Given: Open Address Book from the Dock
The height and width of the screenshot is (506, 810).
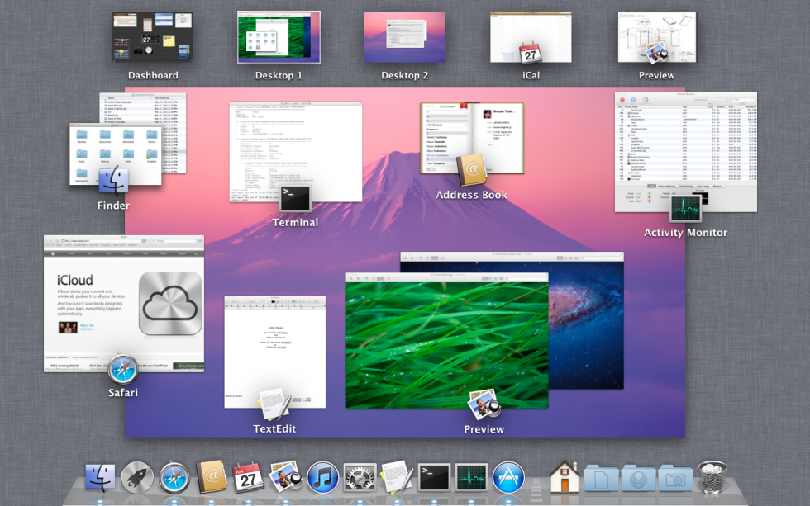Looking at the screenshot, I should point(212,477).
